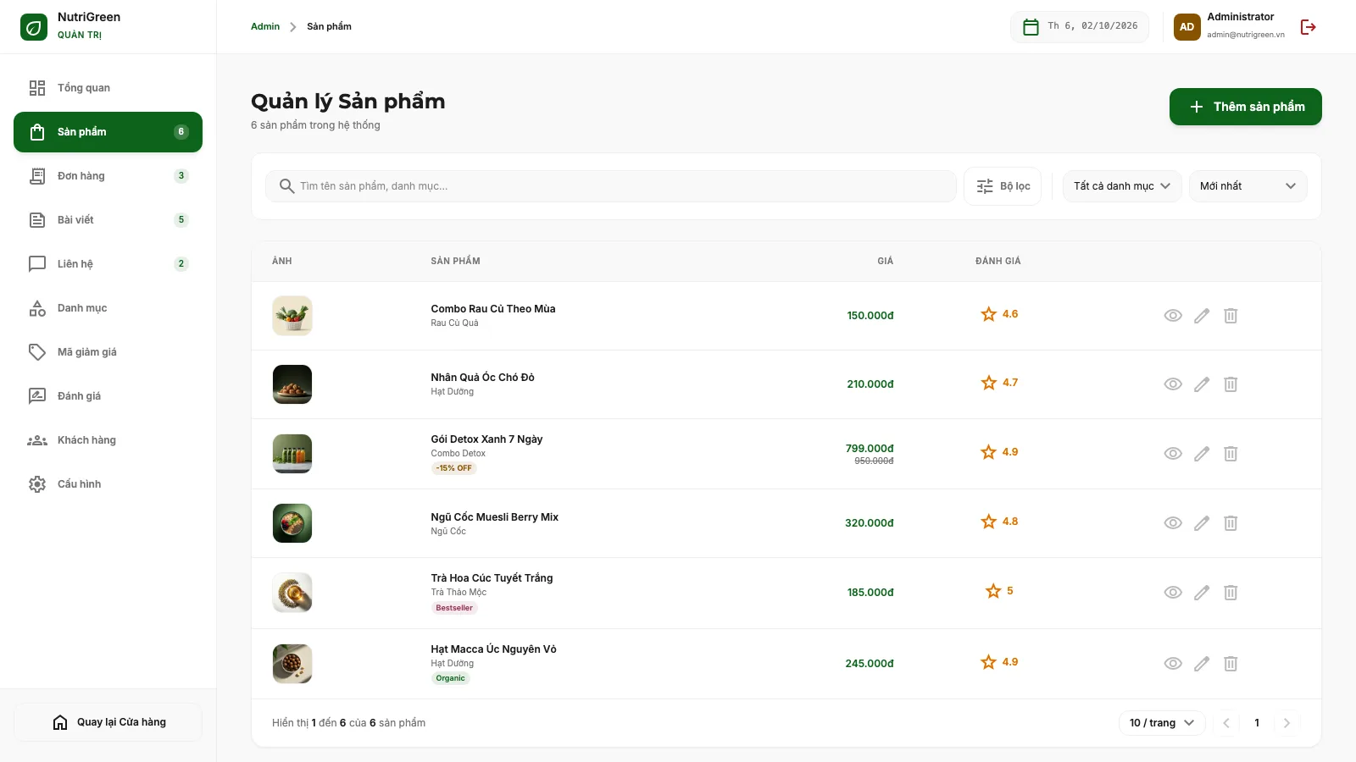Toggle visibility of Nhân Quả Óc Chó Đỏ
This screenshot has height=762, width=1356.
click(1173, 384)
